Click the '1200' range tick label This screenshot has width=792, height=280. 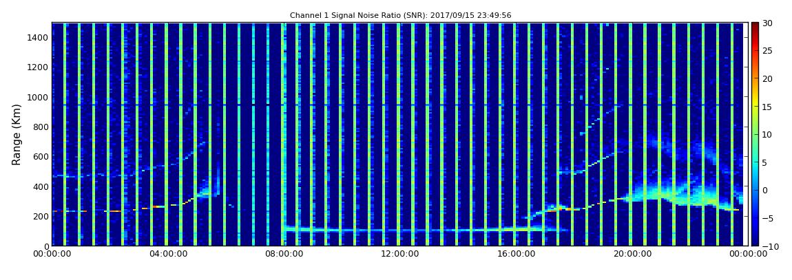pyautogui.click(x=39, y=67)
